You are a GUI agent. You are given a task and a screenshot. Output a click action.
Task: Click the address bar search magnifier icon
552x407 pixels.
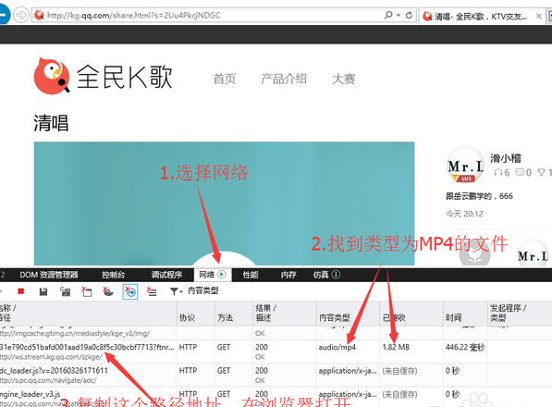tap(388, 15)
